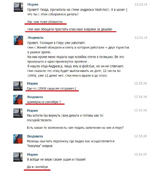Open Людмила's avatar beside 'Полиция в Перу' message
Screen dimensions: 153x176
click(x=18, y=40)
